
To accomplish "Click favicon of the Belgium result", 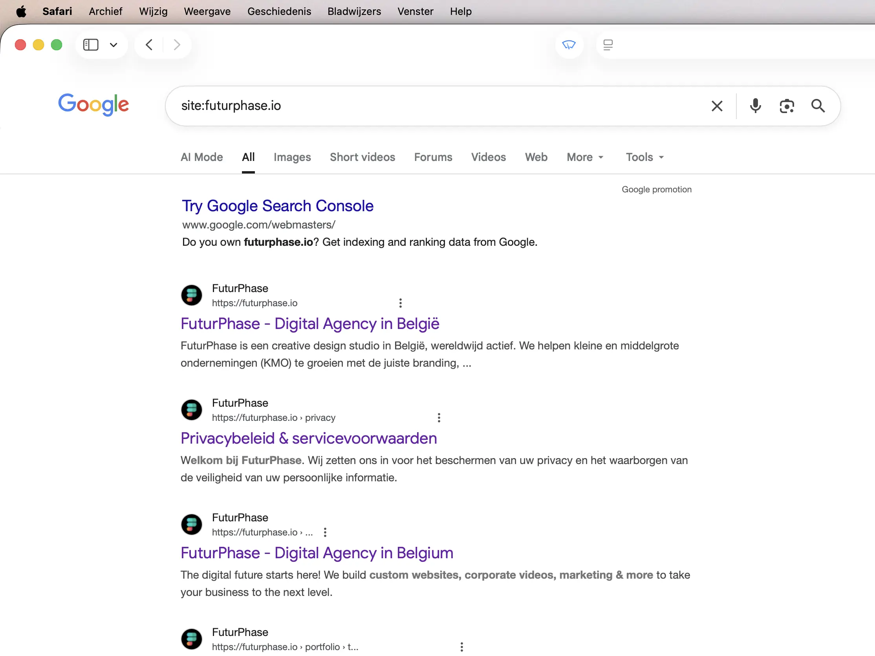I will [x=192, y=524].
